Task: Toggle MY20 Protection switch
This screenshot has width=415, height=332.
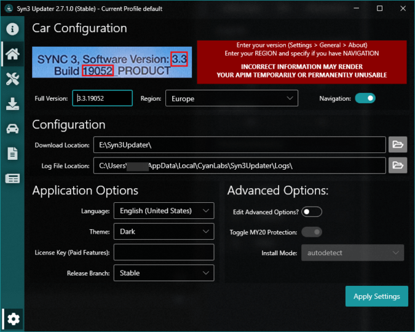Action: click(x=312, y=232)
